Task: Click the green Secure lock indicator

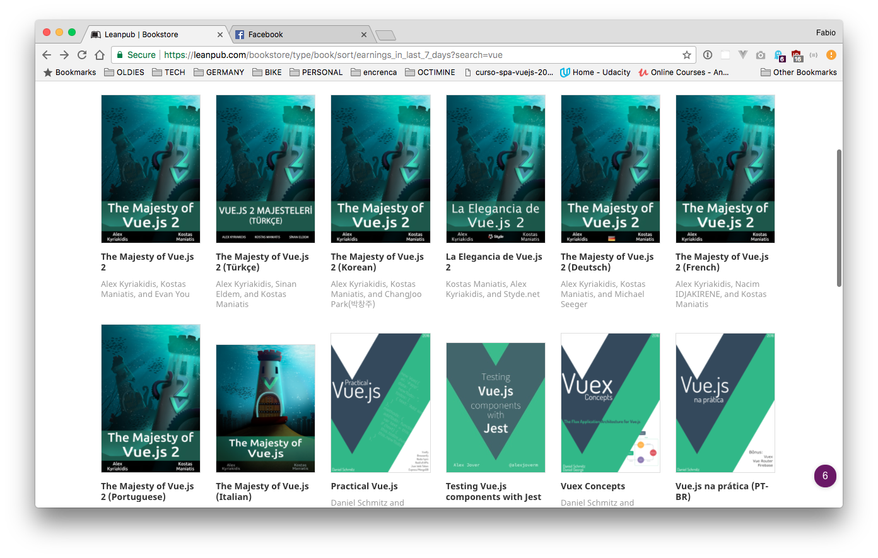Action: [136, 55]
